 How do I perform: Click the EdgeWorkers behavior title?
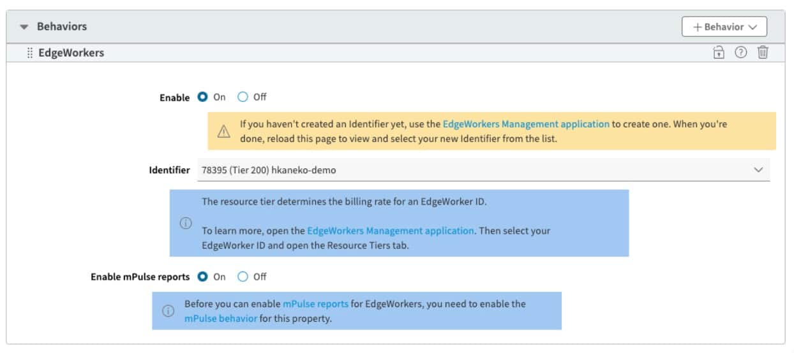point(71,53)
